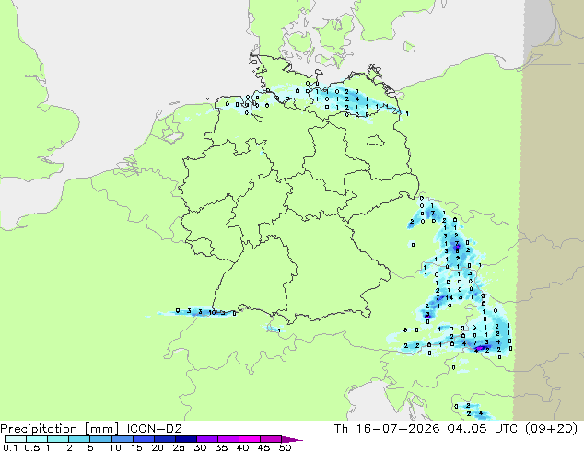This screenshot has width=584, height=451.
Task: Click the 2–5 mm legend swatch
Action: pos(79,439)
